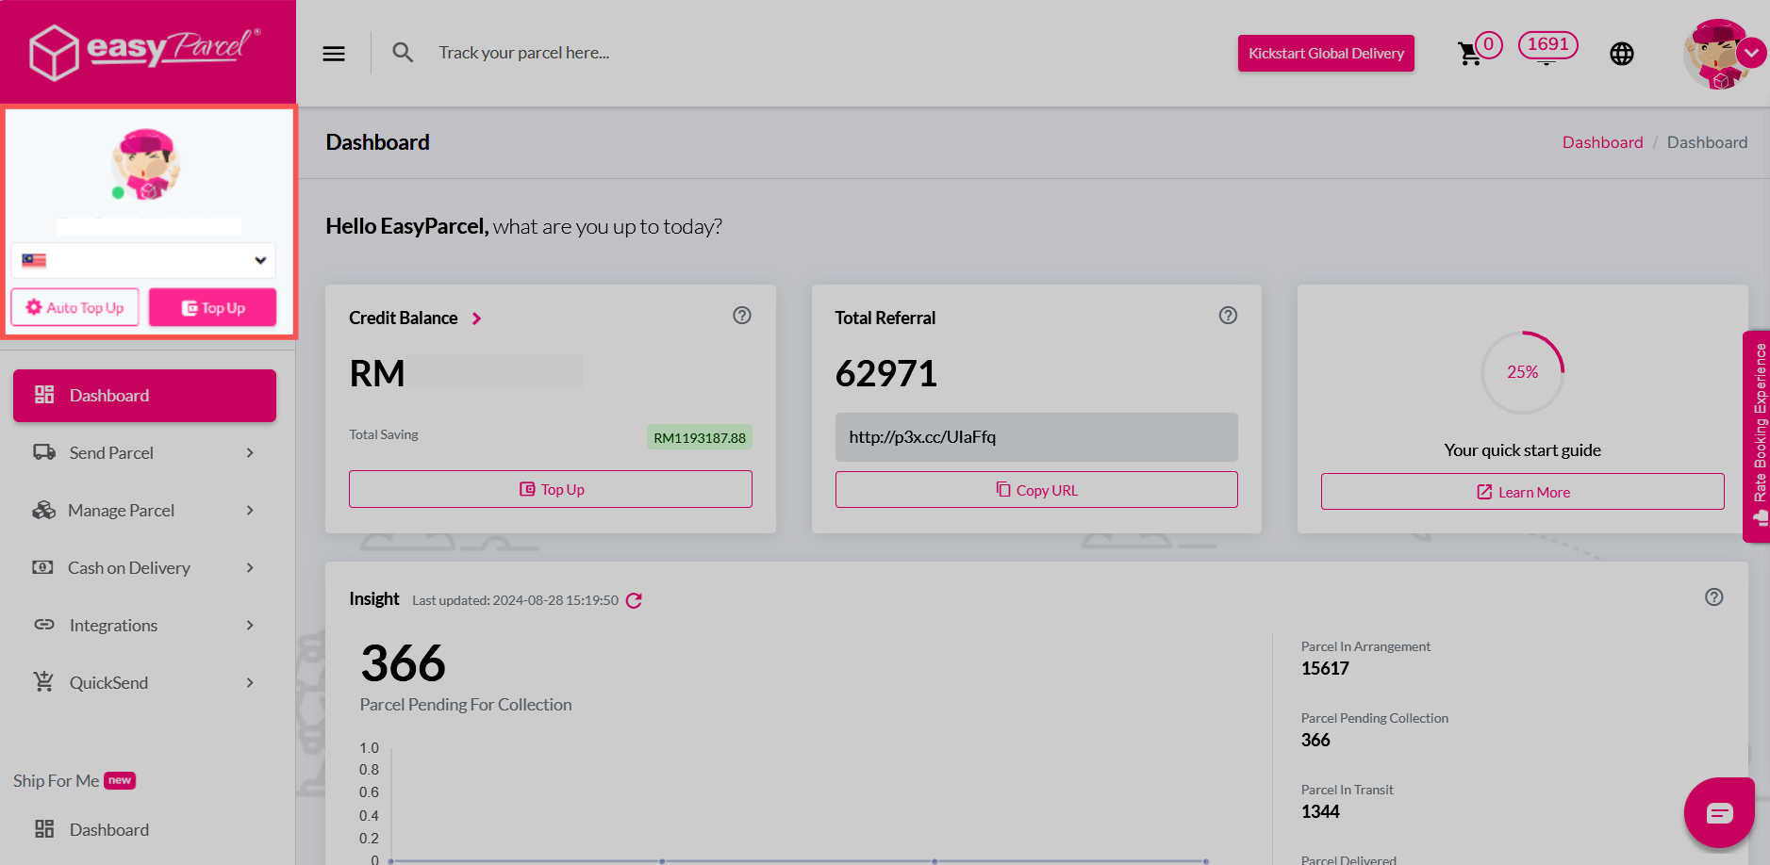1770x865 pixels.
Task: Open the Integrations menu
Action: [144, 626]
